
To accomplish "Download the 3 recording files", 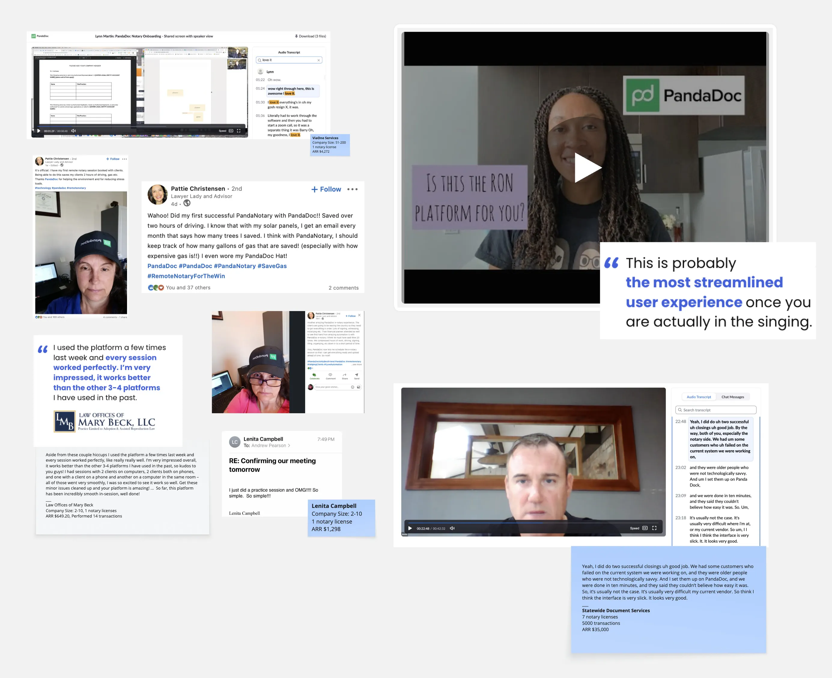I will [x=310, y=36].
